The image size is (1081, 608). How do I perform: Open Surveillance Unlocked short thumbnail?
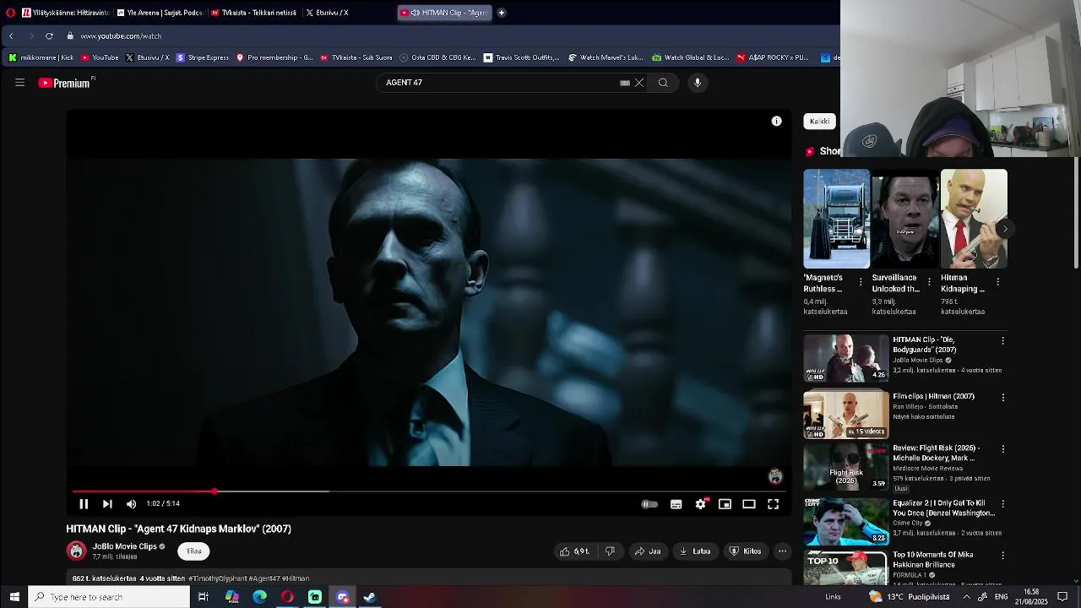pyautogui.click(x=905, y=219)
